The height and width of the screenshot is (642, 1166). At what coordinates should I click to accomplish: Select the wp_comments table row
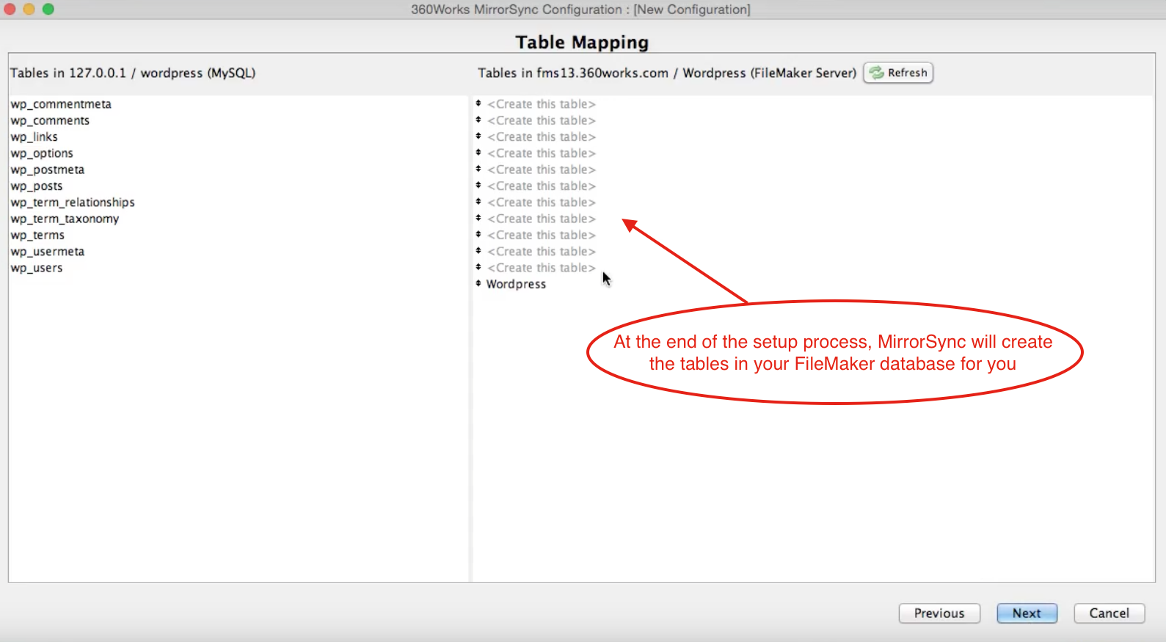pos(238,120)
